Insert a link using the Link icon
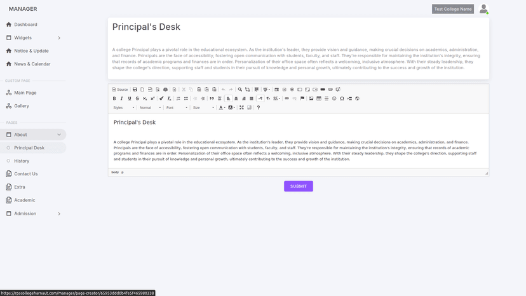The width and height of the screenshot is (526, 296). point(287,98)
